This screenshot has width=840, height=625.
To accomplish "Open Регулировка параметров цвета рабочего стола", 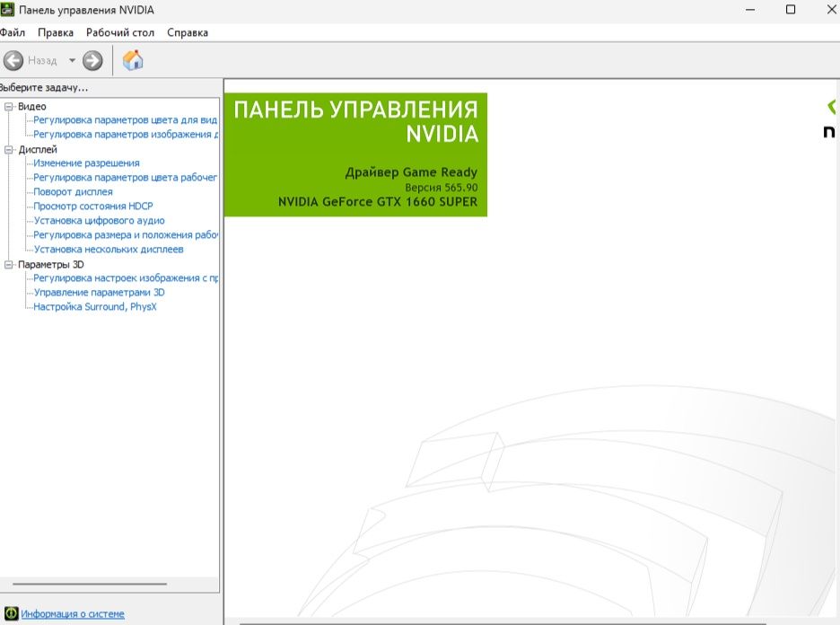I will click(125, 178).
